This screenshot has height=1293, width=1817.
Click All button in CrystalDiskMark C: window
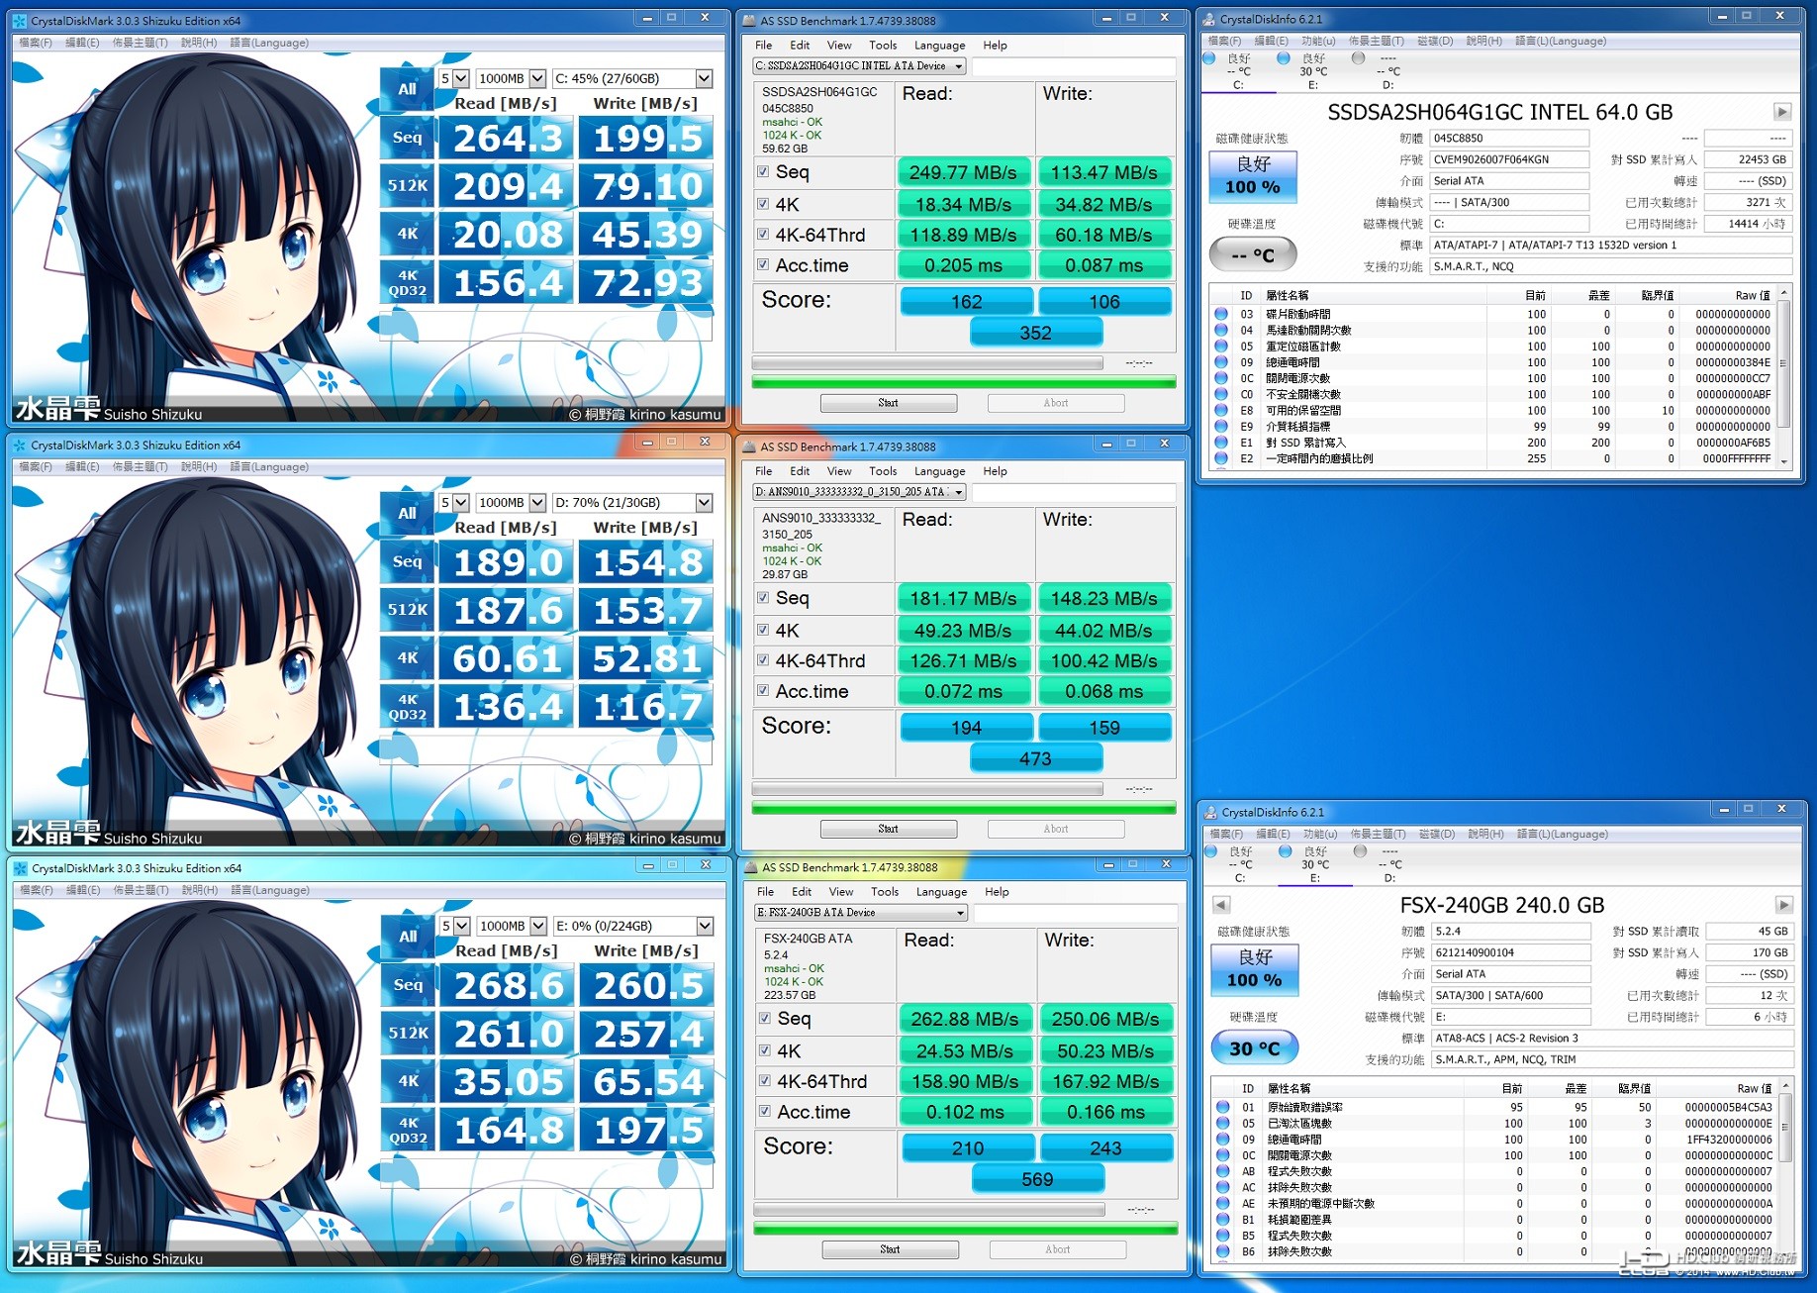(x=407, y=89)
